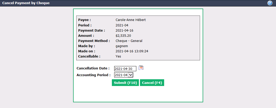The width and height of the screenshot is (276, 108).
Task: Click the Accounting Period label
Action: 94,75
